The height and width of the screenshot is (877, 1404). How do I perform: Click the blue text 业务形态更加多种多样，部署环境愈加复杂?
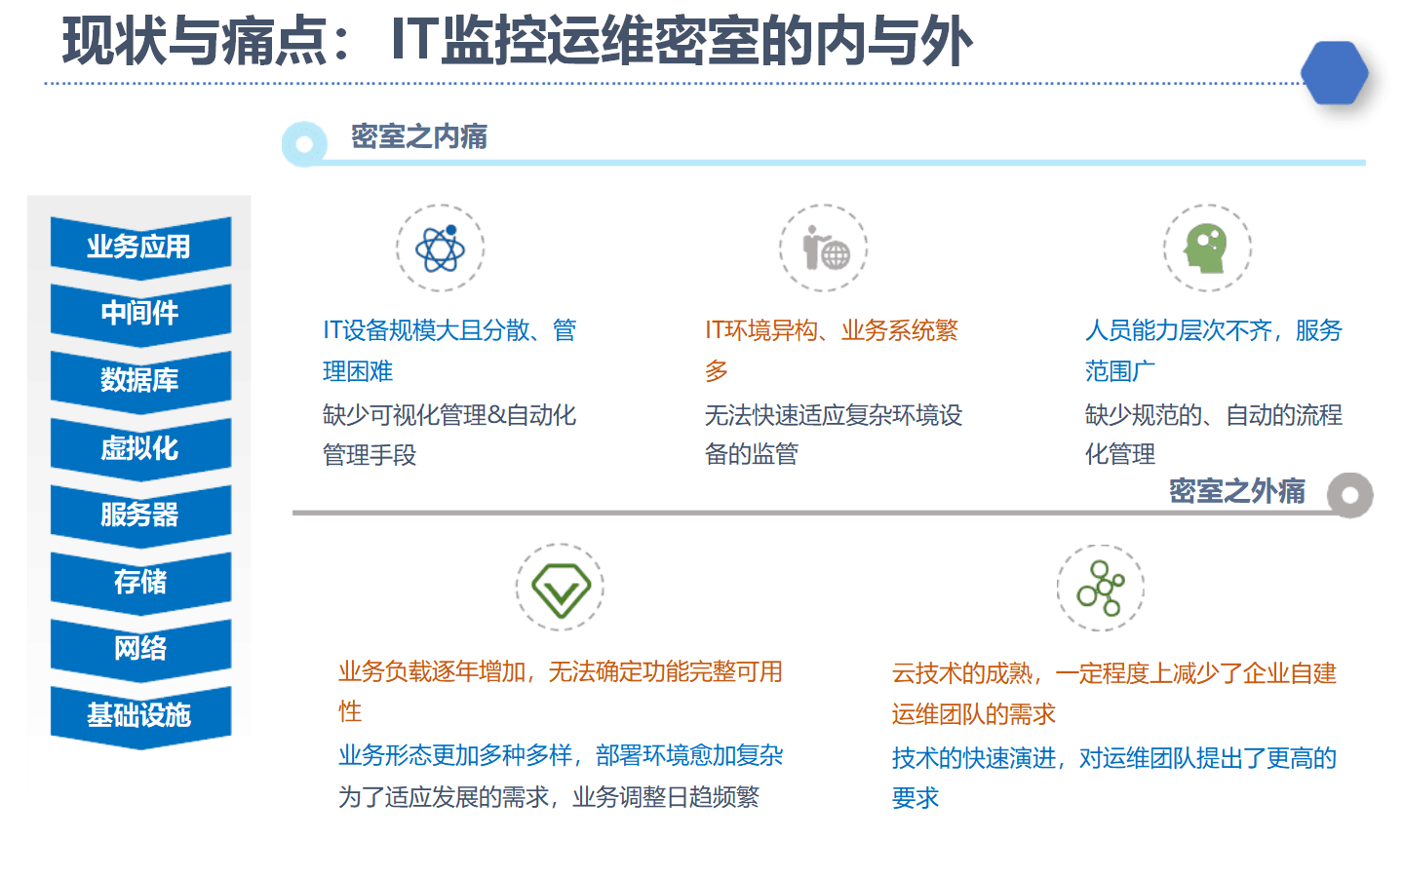[561, 755]
